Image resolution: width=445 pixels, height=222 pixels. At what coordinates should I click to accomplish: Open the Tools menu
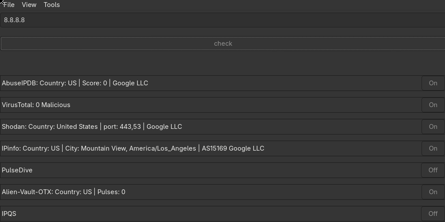click(52, 5)
